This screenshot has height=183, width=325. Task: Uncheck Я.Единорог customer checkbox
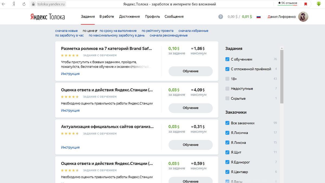click(x=227, y=162)
